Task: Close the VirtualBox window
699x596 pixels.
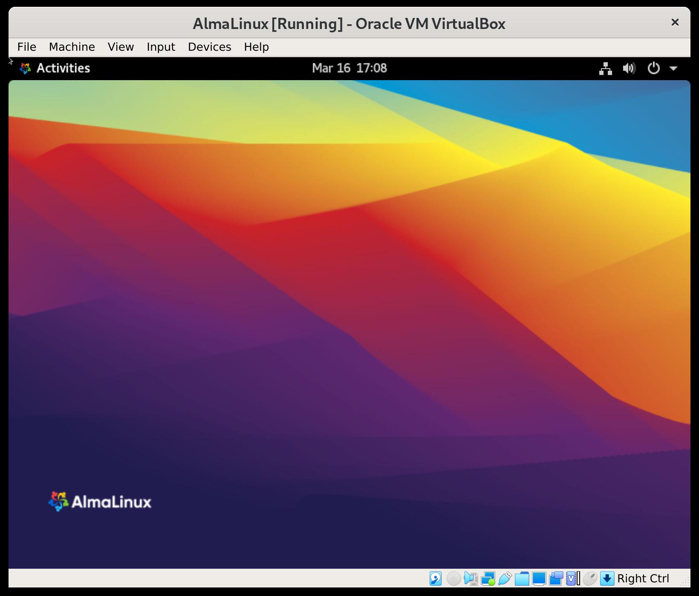Action: tap(675, 23)
